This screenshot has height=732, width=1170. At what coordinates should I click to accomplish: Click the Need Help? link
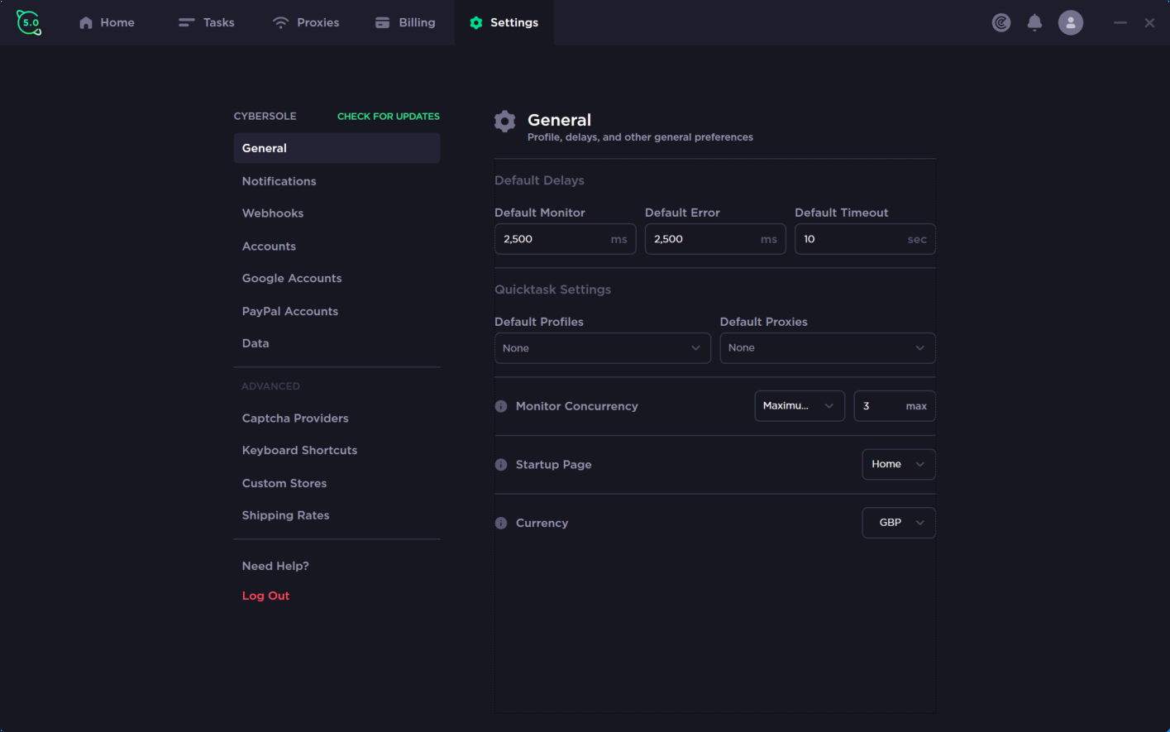pos(275,567)
